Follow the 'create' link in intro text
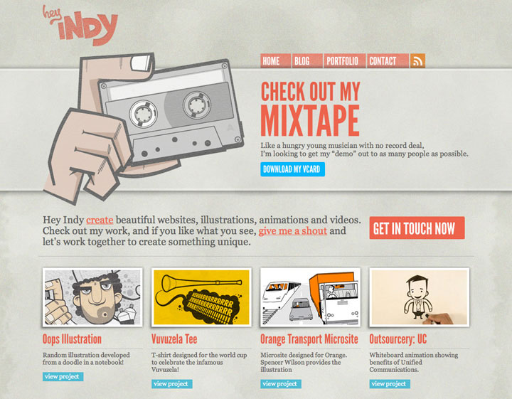 point(100,220)
